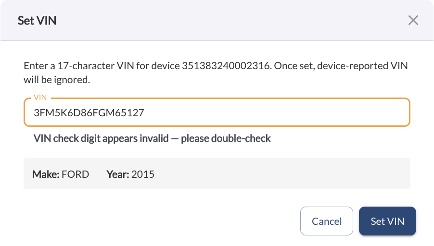Click inside the VIN input field
Image resolution: width=434 pixels, height=246 pixels.
[x=289, y=113]
